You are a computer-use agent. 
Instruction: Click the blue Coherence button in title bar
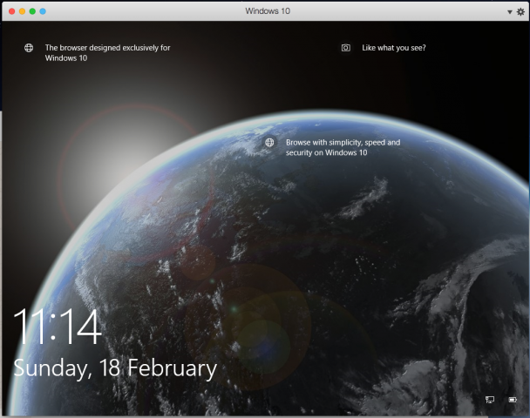43,11
